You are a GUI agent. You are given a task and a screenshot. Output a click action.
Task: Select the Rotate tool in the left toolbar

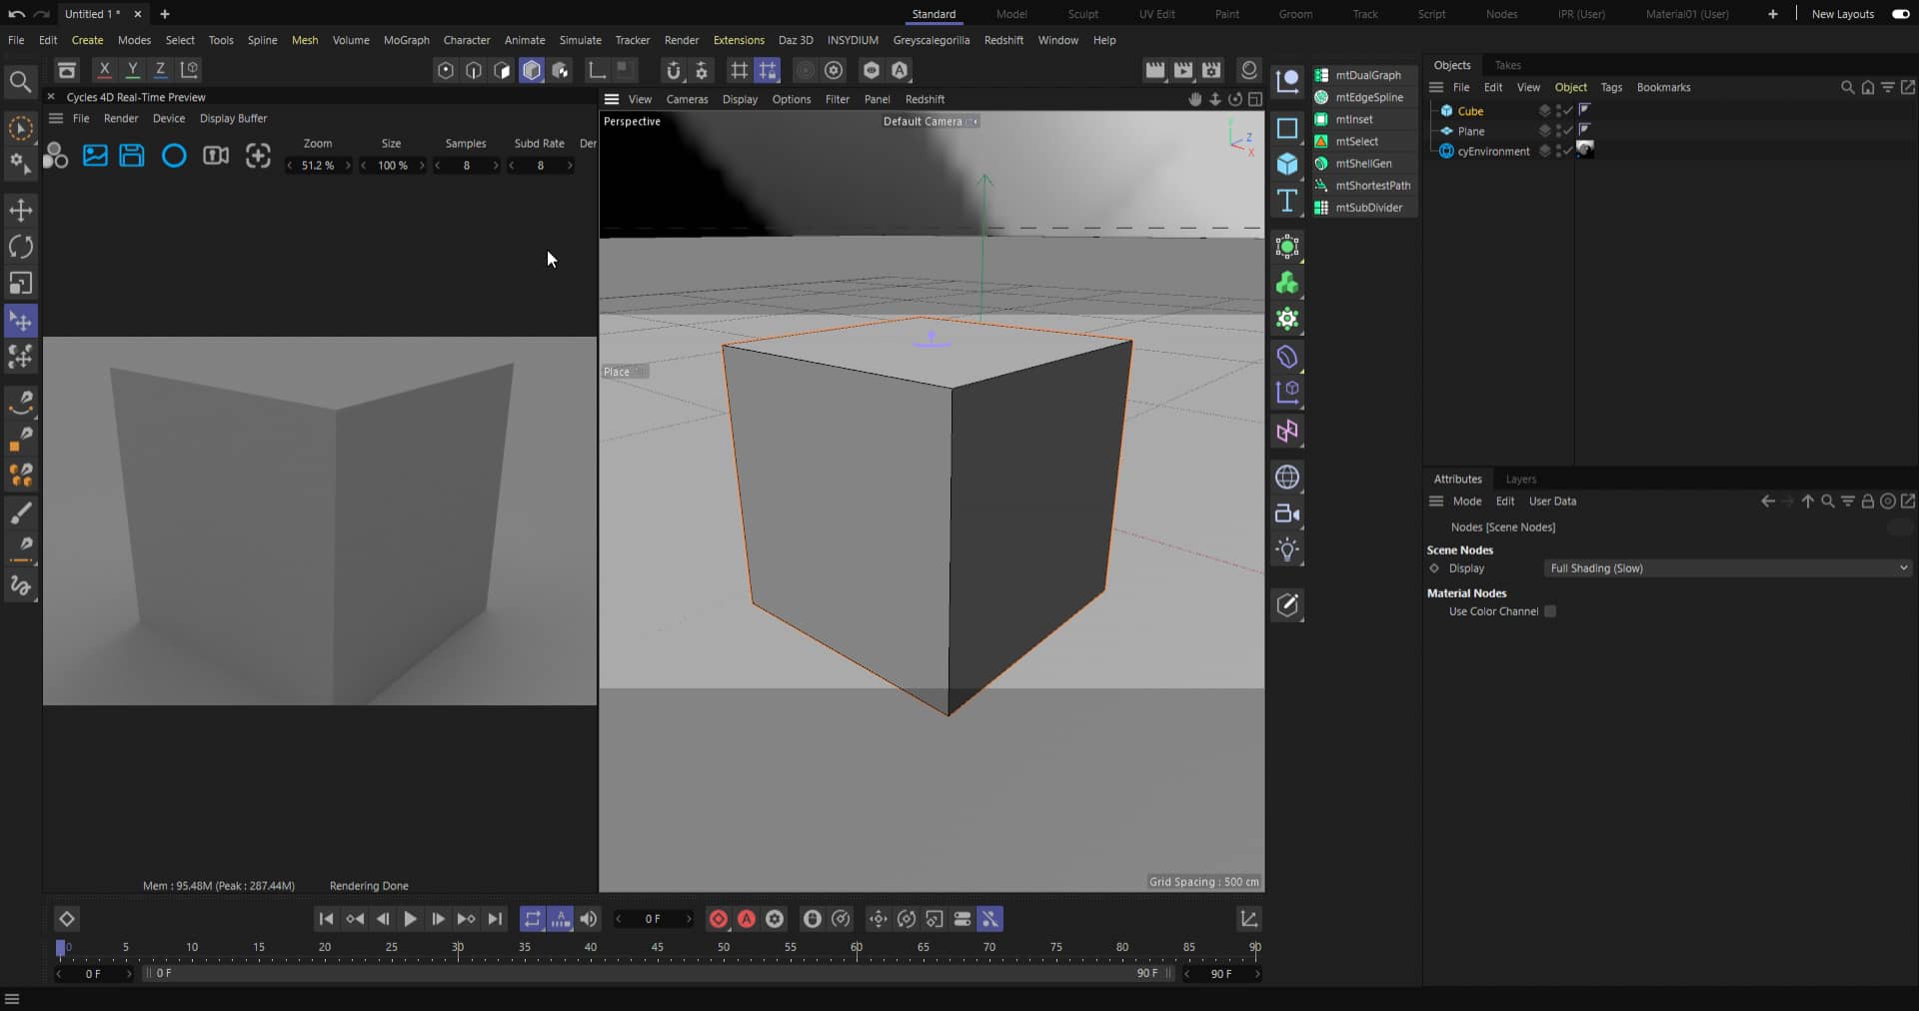20,247
